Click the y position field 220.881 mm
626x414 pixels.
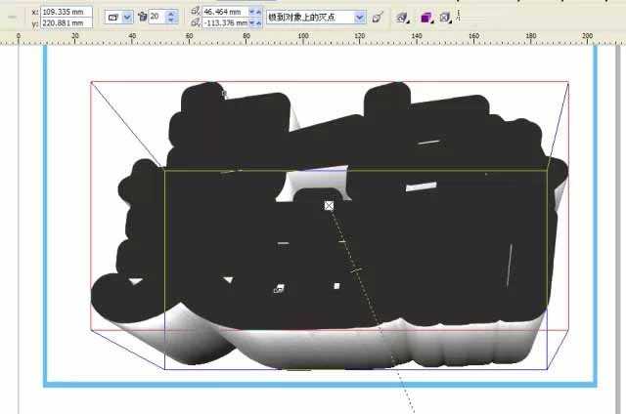pyautogui.click(x=66, y=22)
